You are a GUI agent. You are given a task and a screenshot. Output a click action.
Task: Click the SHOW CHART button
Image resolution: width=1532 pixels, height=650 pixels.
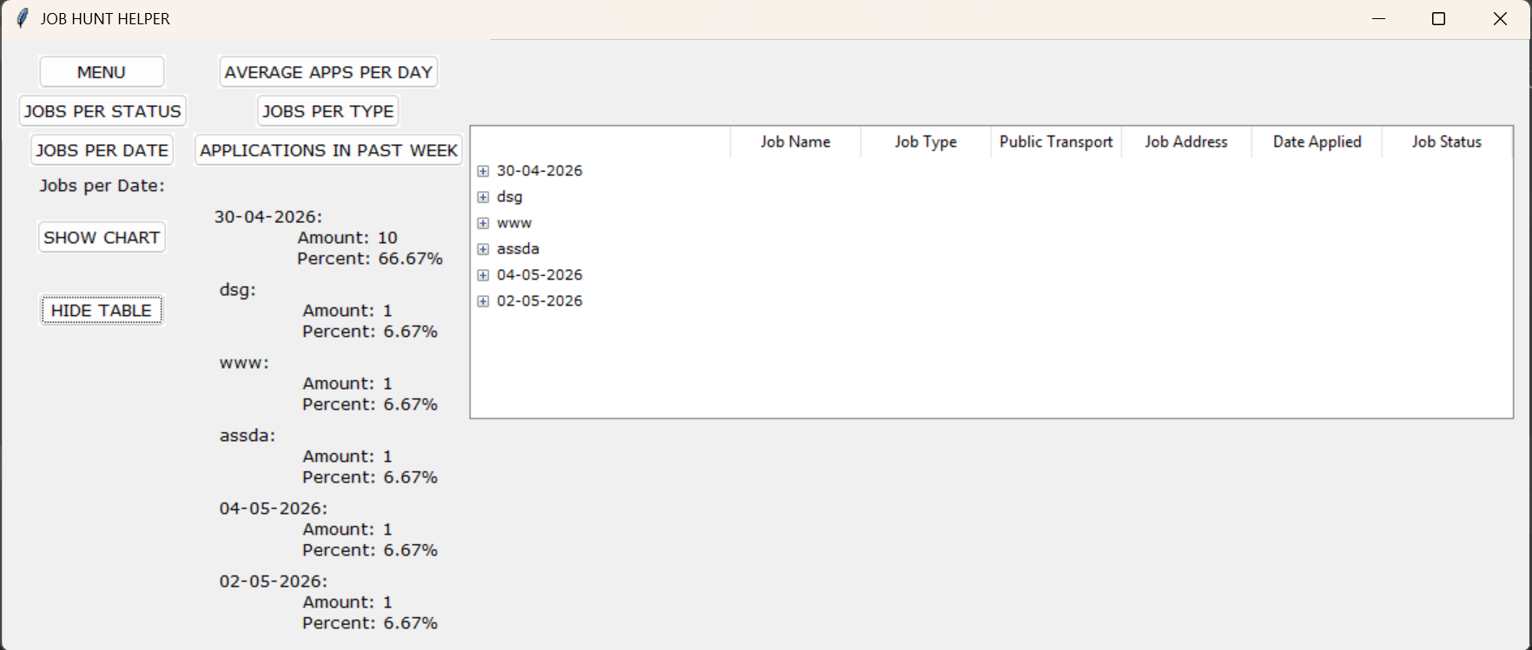(x=102, y=238)
